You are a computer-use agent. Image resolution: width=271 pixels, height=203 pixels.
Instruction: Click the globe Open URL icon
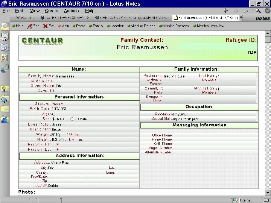click(x=268, y=11)
